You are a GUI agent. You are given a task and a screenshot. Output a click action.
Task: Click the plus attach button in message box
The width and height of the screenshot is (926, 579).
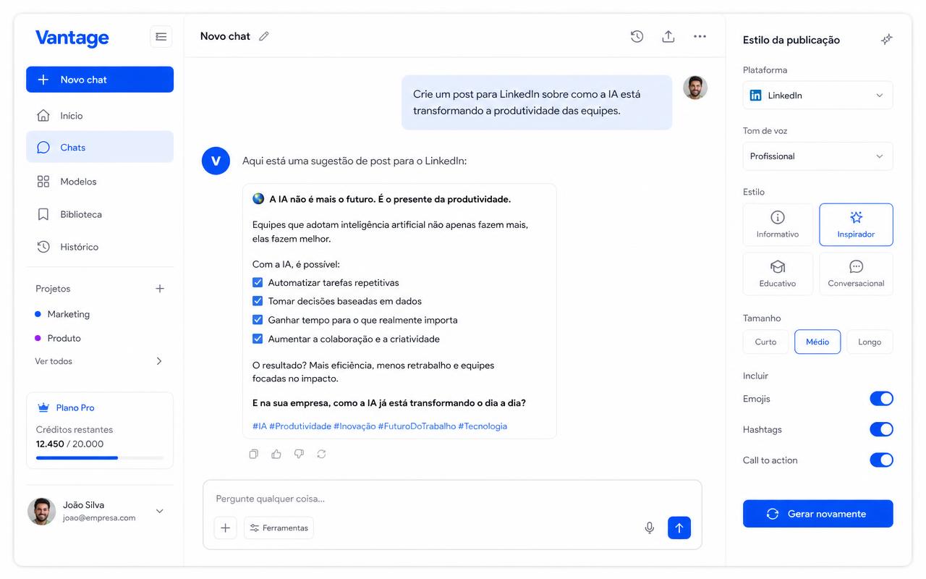point(225,528)
